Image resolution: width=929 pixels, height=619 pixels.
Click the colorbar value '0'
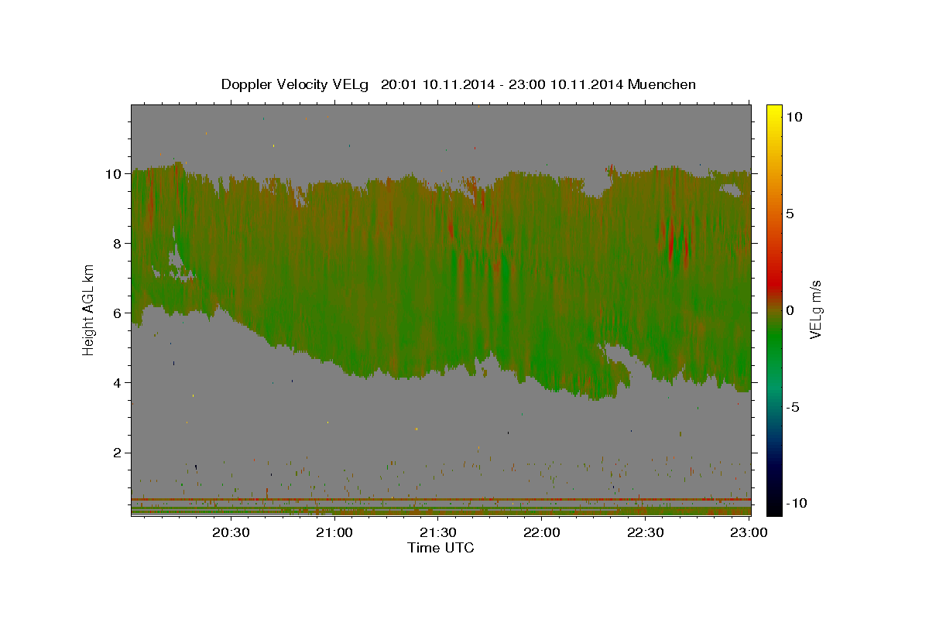point(790,310)
